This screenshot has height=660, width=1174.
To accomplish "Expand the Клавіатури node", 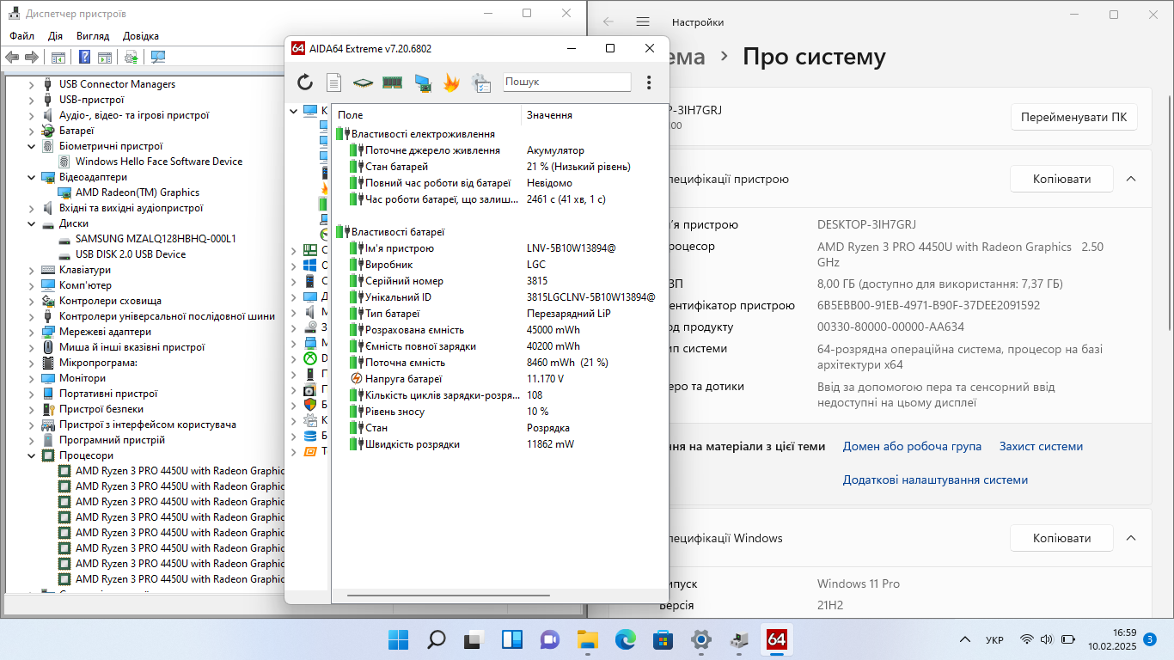I will point(32,270).
